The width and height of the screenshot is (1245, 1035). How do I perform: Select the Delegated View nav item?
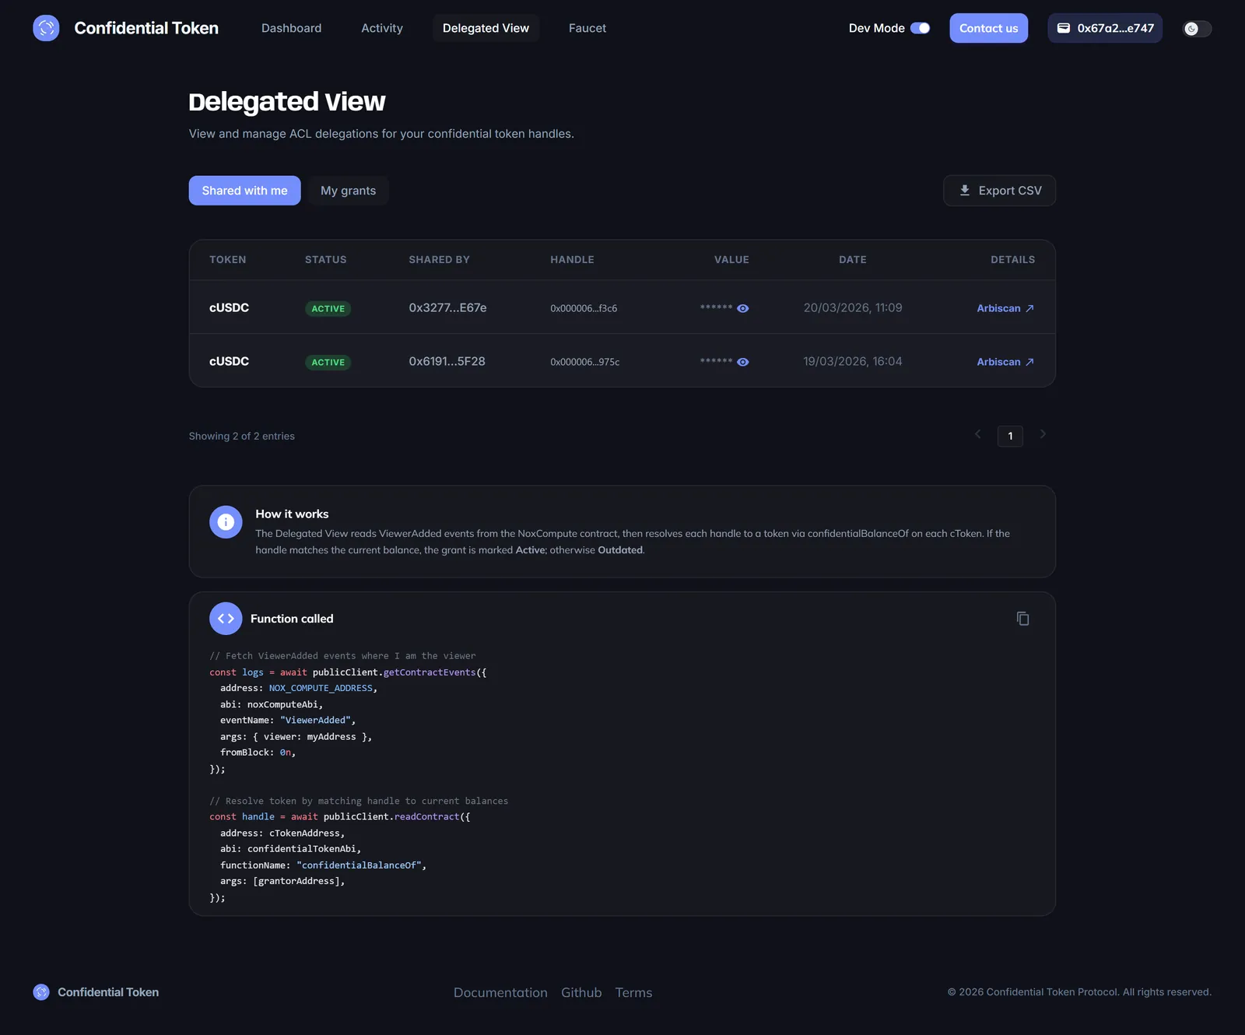pyautogui.click(x=486, y=28)
